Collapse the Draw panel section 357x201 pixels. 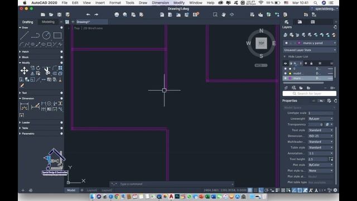click(x=20, y=27)
